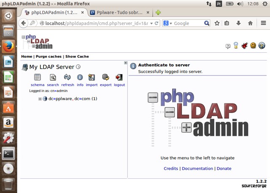Screen dimensions: 270x193
Task: Click the lightbulb feature request icon
Action: [x=235, y=45]
